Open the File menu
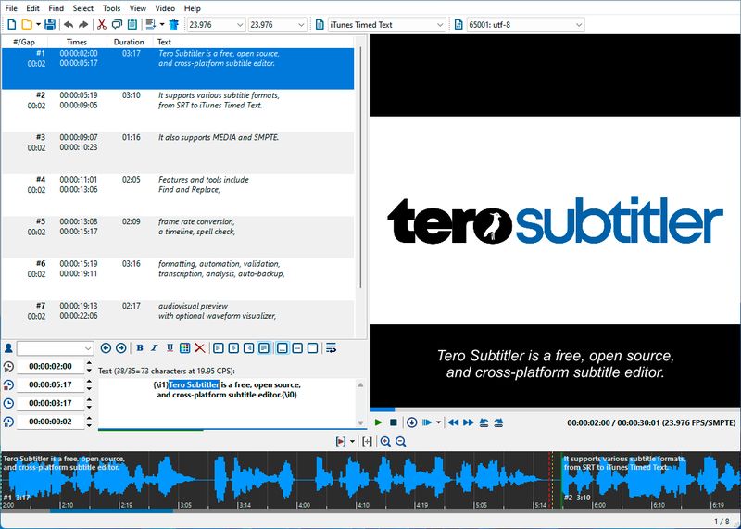The width and height of the screenshot is (741, 529). pos(11,8)
